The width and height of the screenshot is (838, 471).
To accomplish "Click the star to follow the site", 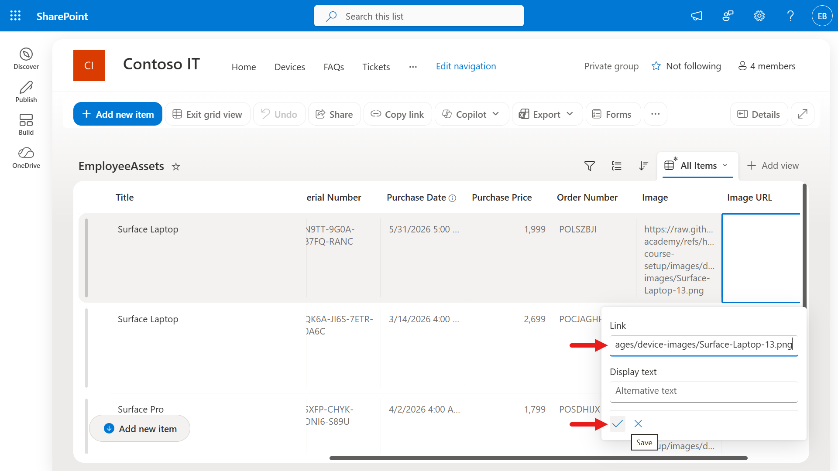I will (656, 66).
